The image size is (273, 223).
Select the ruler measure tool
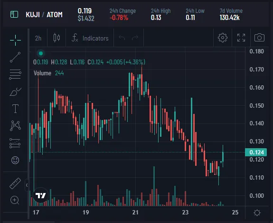pos(15,183)
